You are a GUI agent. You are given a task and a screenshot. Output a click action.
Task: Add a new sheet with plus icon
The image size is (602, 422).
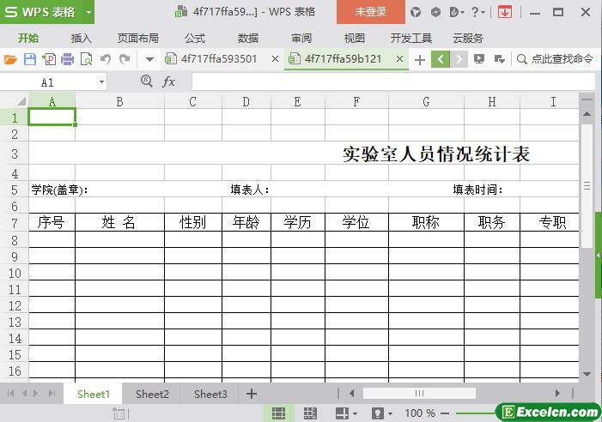pos(252,394)
